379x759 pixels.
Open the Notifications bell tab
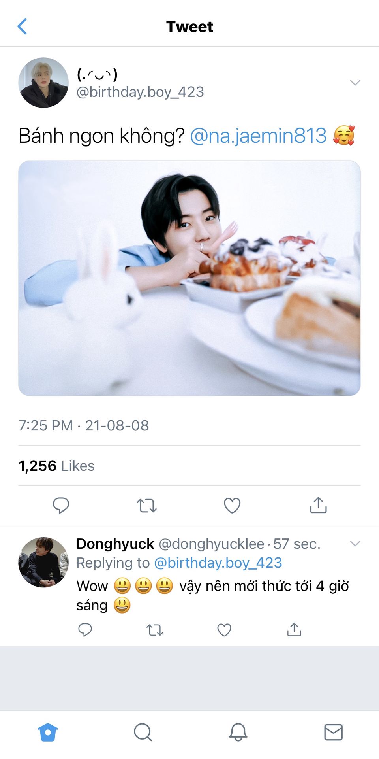pyautogui.click(x=238, y=732)
